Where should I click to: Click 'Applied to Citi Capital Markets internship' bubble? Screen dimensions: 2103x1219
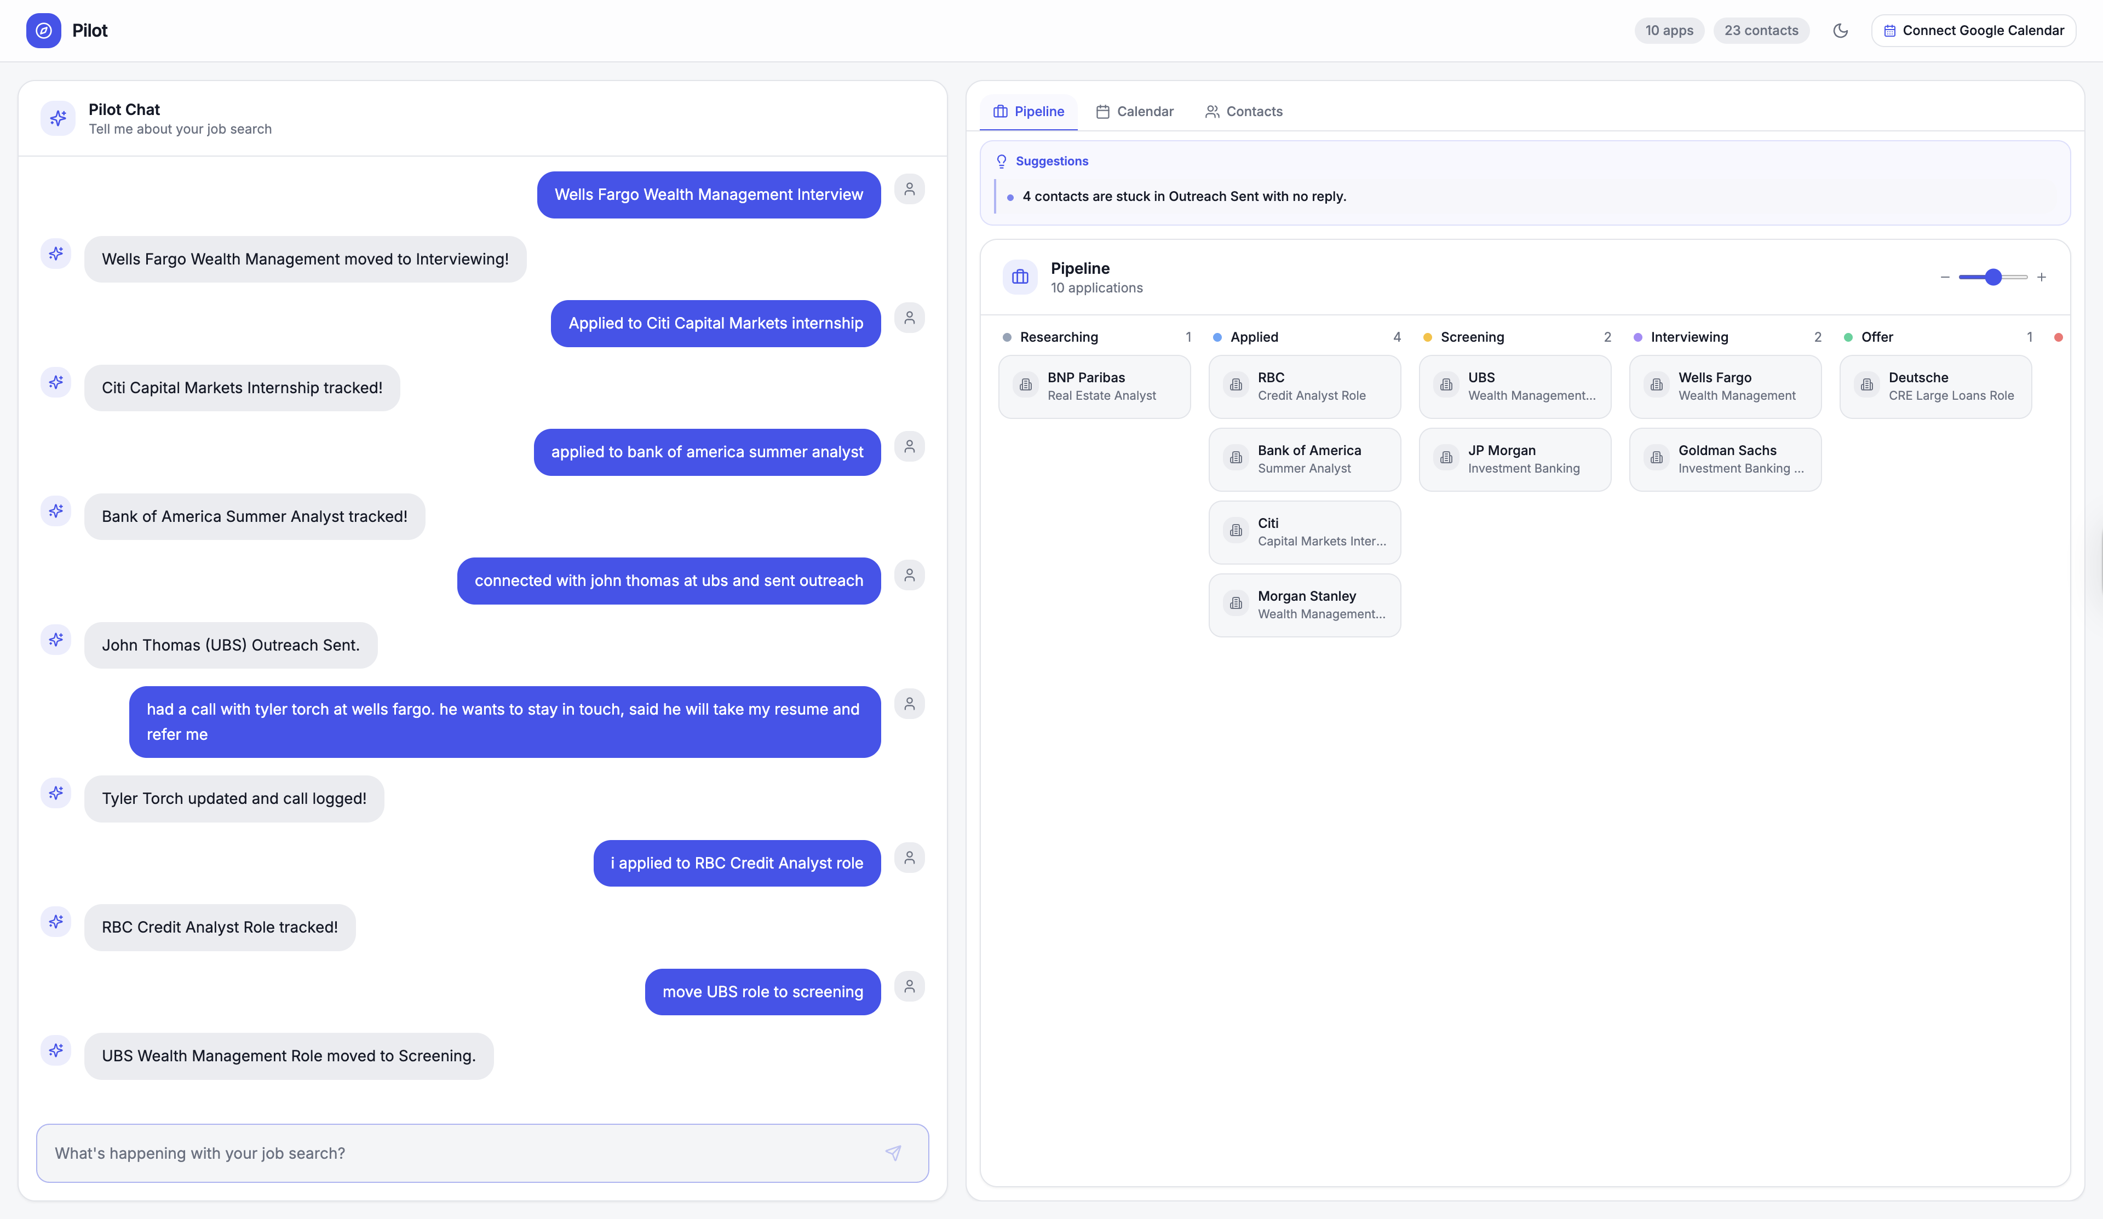tap(715, 323)
